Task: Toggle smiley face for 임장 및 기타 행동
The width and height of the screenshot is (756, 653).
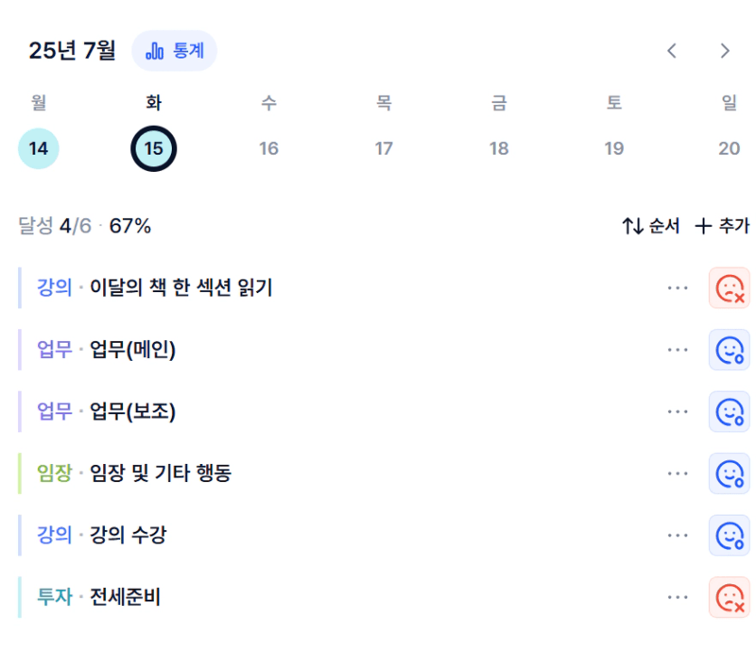Action: [x=729, y=473]
